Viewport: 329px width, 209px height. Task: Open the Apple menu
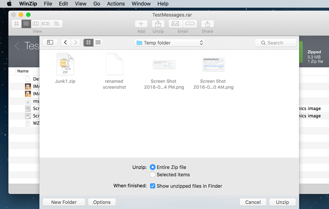[9, 4]
